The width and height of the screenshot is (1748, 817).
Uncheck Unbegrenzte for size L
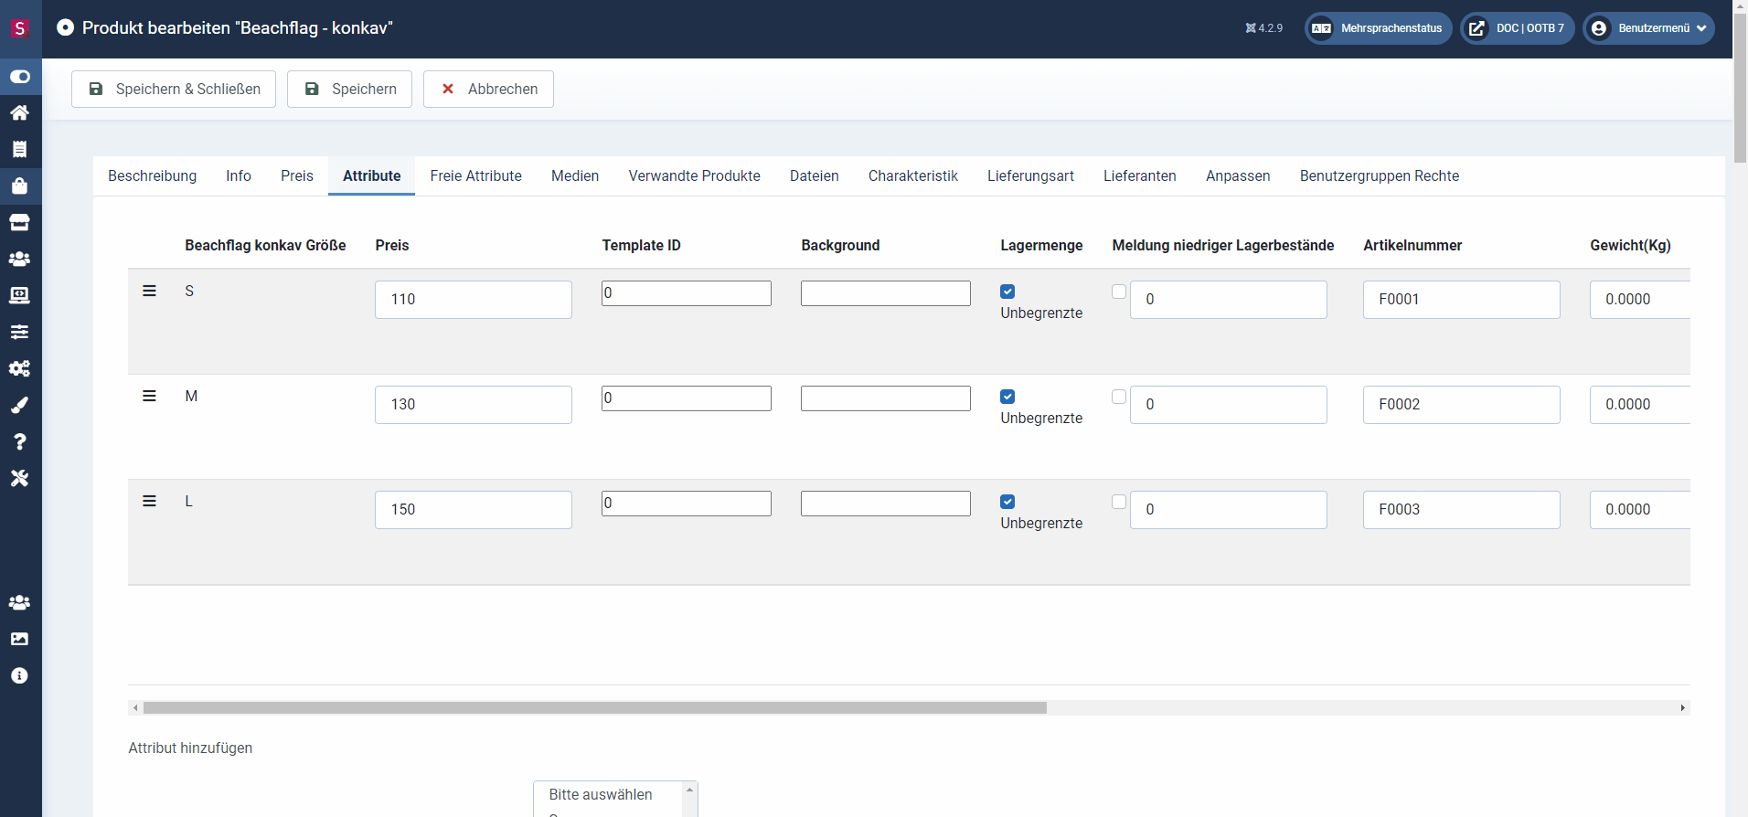pos(1007,502)
